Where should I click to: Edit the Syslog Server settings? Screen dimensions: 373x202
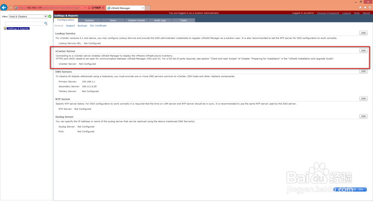[x=363, y=116]
